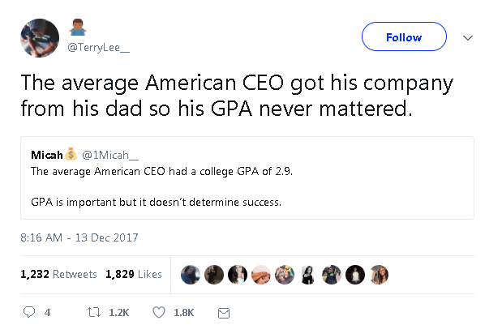
Task: Open direct message envelope icon
Action: click(225, 312)
